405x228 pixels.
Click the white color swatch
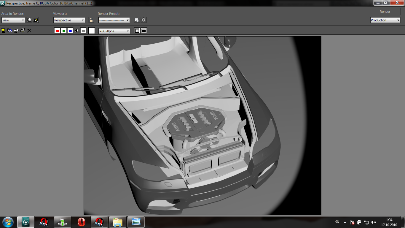tap(92, 31)
